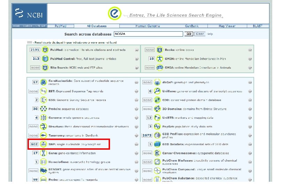Click the OMIA database icon

pos(159,68)
